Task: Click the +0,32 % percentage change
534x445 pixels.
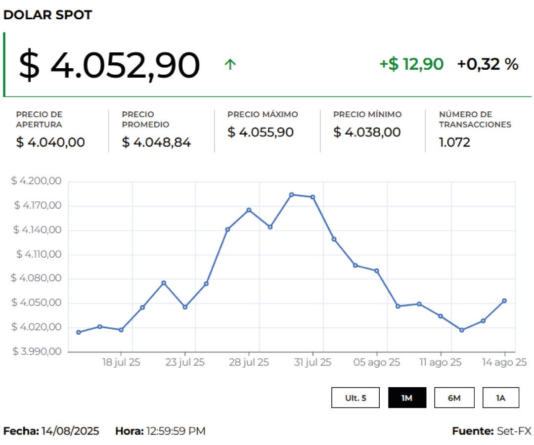Action: [x=488, y=64]
